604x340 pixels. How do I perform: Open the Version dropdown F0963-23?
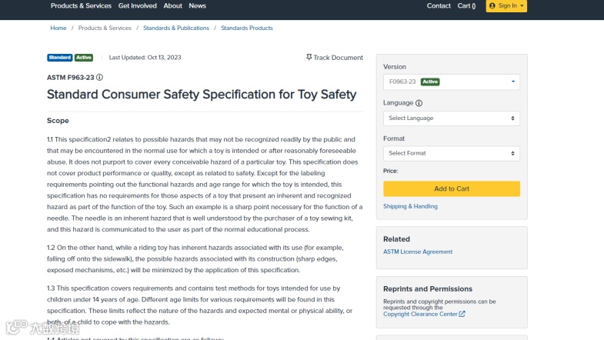click(x=451, y=82)
